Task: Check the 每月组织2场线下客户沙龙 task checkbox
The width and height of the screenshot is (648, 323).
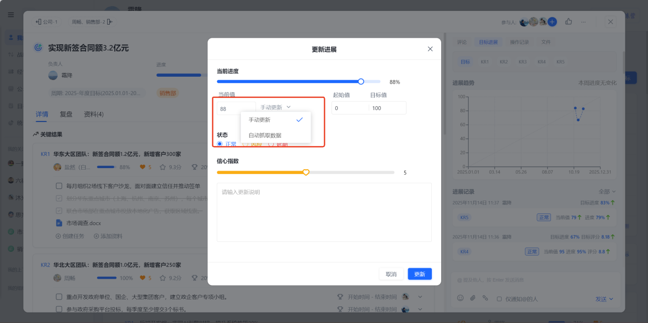Action: click(x=59, y=186)
